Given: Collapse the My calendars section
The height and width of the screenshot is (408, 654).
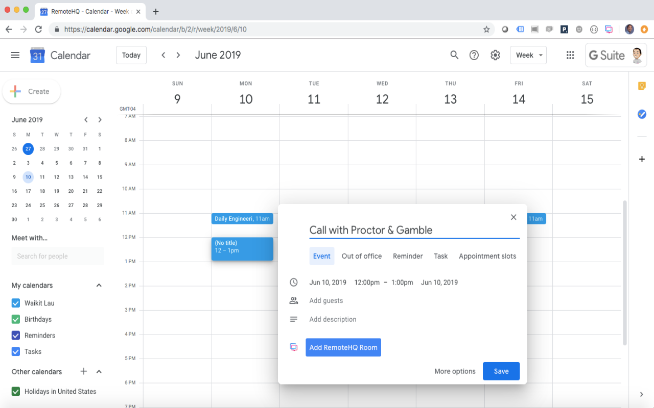Looking at the screenshot, I should (x=99, y=285).
